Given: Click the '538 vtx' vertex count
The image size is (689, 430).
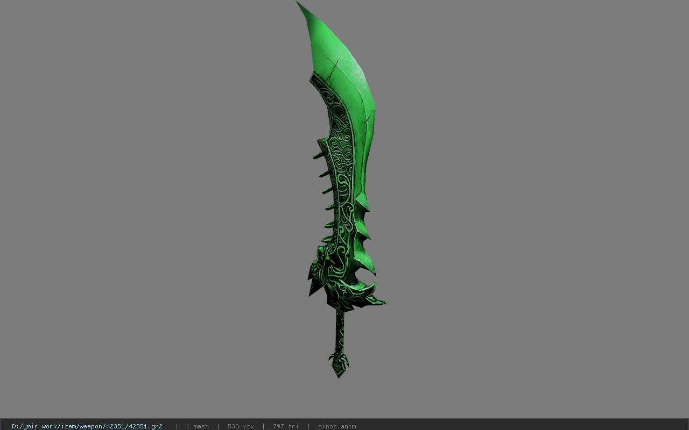Looking at the screenshot, I should click(241, 426).
